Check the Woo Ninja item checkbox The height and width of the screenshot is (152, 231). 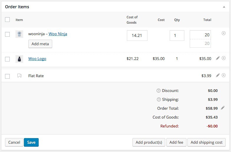click(7, 34)
